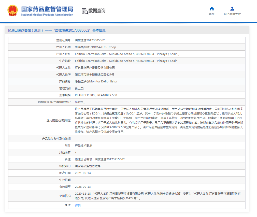Image resolution: width=257 pixels, height=217 pixels.
Task: Click the 数据查询 magnifier document icon
Action: (85, 11)
